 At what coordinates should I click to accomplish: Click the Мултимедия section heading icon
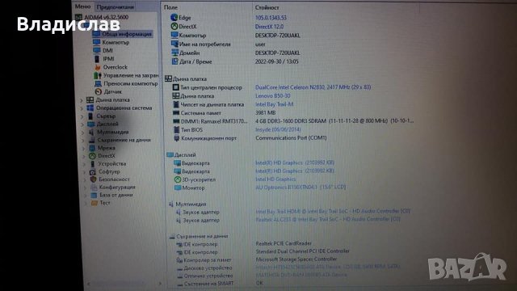point(171,205)
